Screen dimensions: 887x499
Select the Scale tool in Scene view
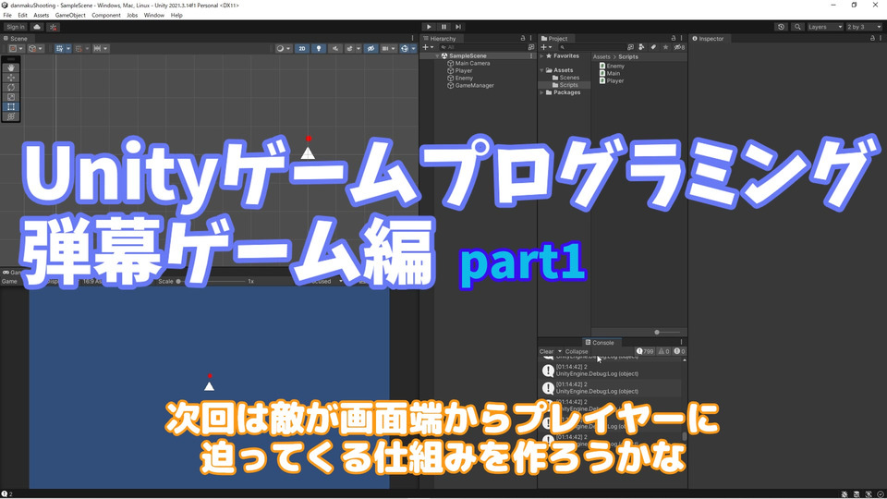tap(11, 97)
